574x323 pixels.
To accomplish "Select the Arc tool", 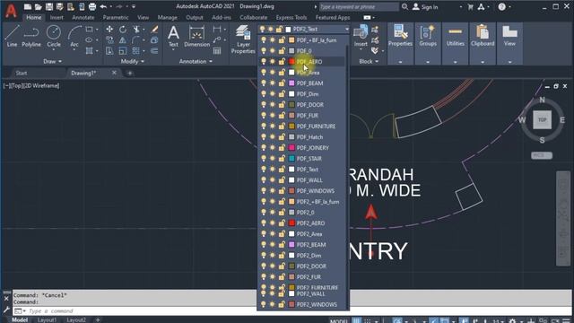I will click(74, 36).
